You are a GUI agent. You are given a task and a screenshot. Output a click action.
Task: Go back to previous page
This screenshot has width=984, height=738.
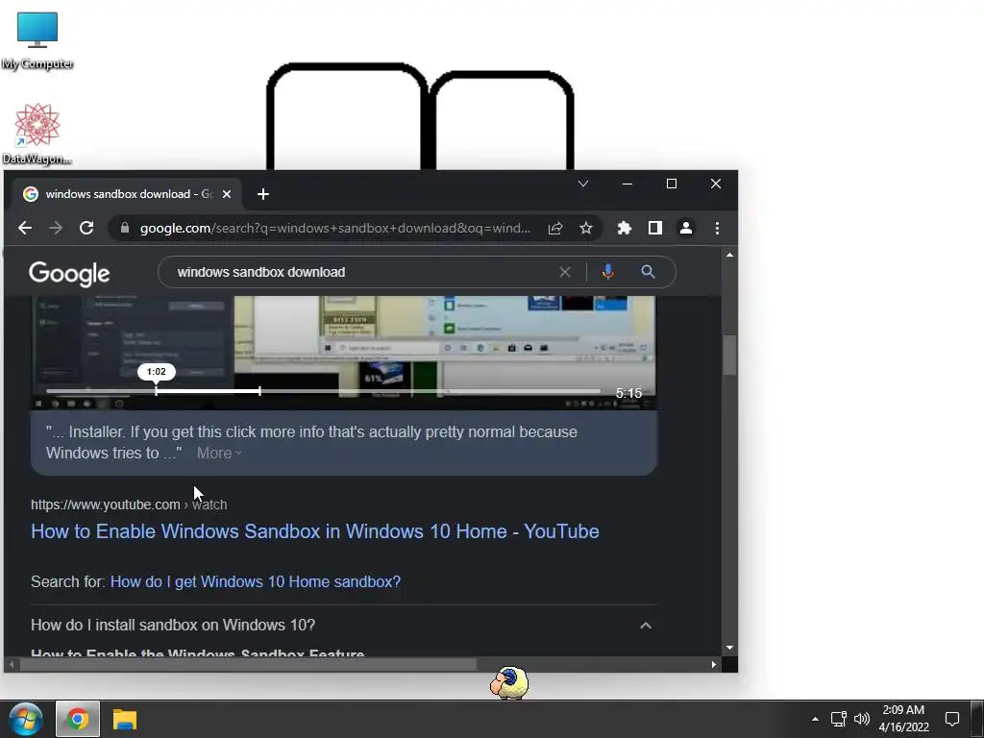click(x=24, y=228)
